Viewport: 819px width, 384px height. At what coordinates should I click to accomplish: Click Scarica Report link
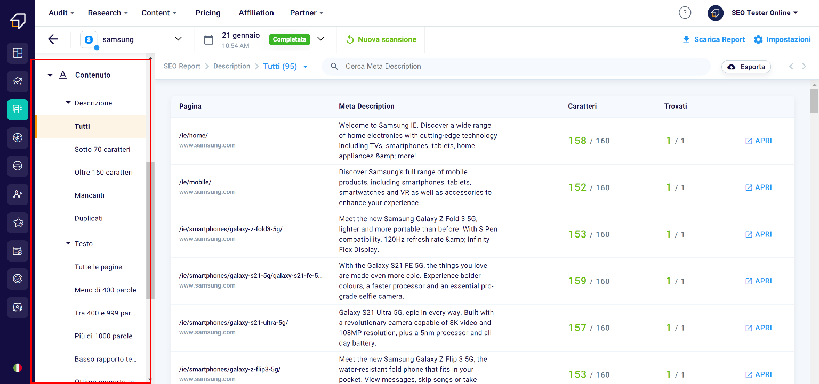click(713, 39)
